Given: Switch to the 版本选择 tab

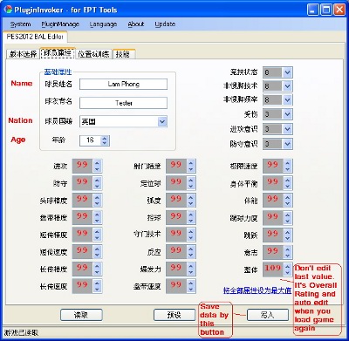Looking at the screenshot, I should tap(23, 54).
